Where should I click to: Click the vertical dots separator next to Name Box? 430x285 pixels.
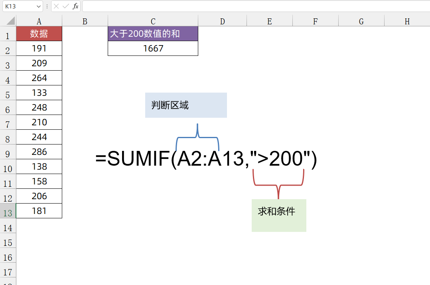(x=47, y=6)
